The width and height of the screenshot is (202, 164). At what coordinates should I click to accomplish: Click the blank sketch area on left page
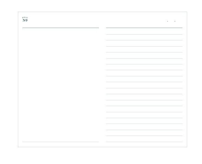(x=61, y=85)
